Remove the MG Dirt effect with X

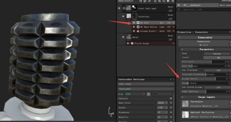(x=173, y=22)
